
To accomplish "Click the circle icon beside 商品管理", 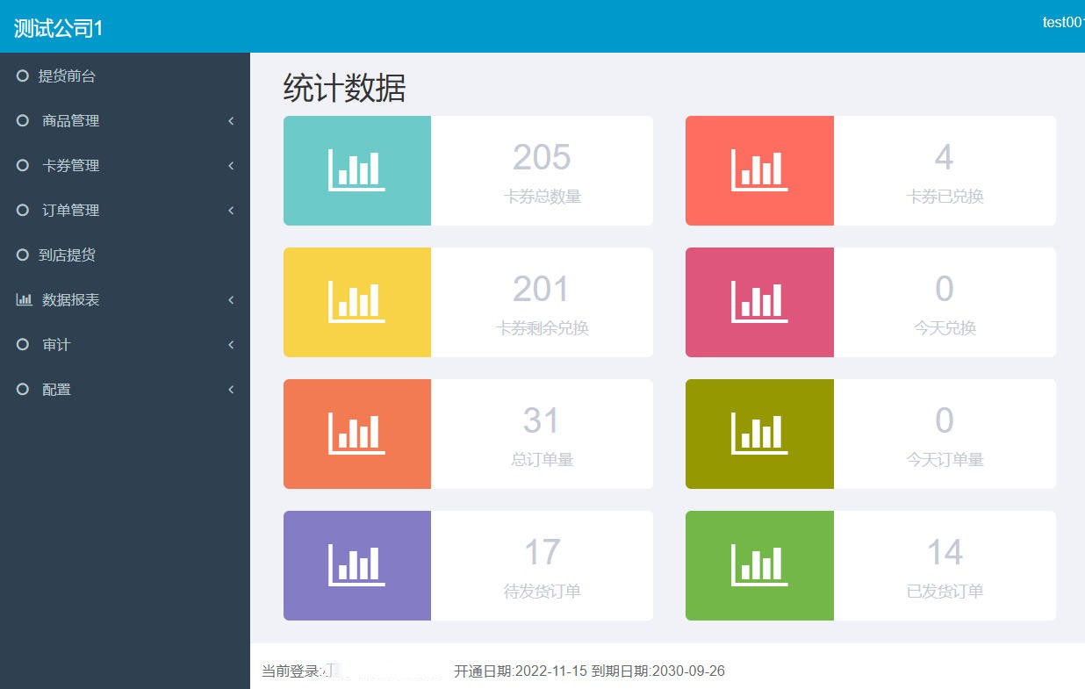I will [23, 121].
